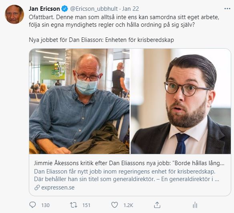Click the Jan 22 timestamp
Image resolution: width=234 pixels, height=213 pixels.
[x=130, y=9]
